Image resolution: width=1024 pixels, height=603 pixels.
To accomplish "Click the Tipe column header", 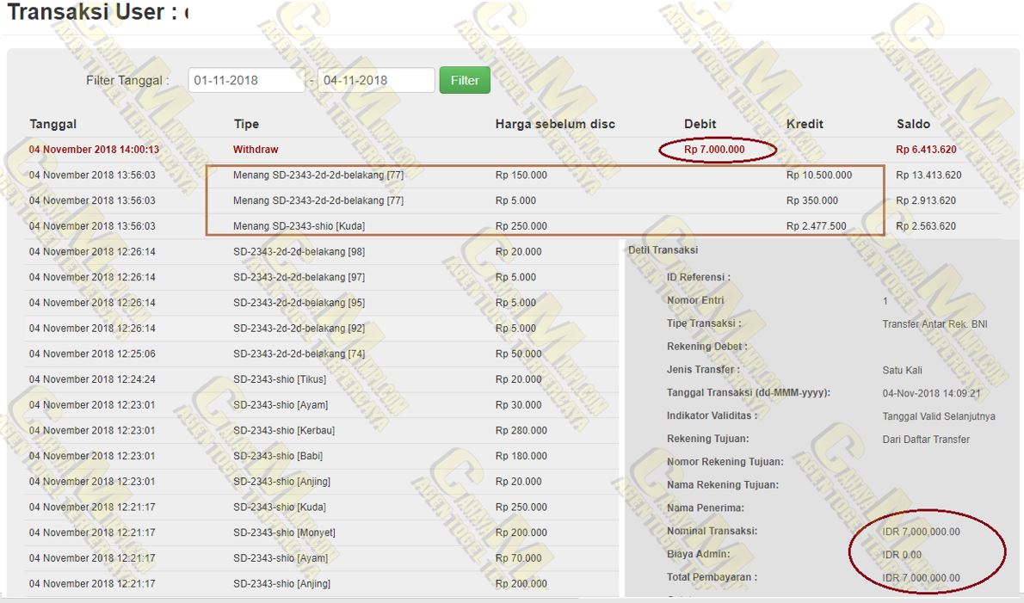I will tap(246, 124).
